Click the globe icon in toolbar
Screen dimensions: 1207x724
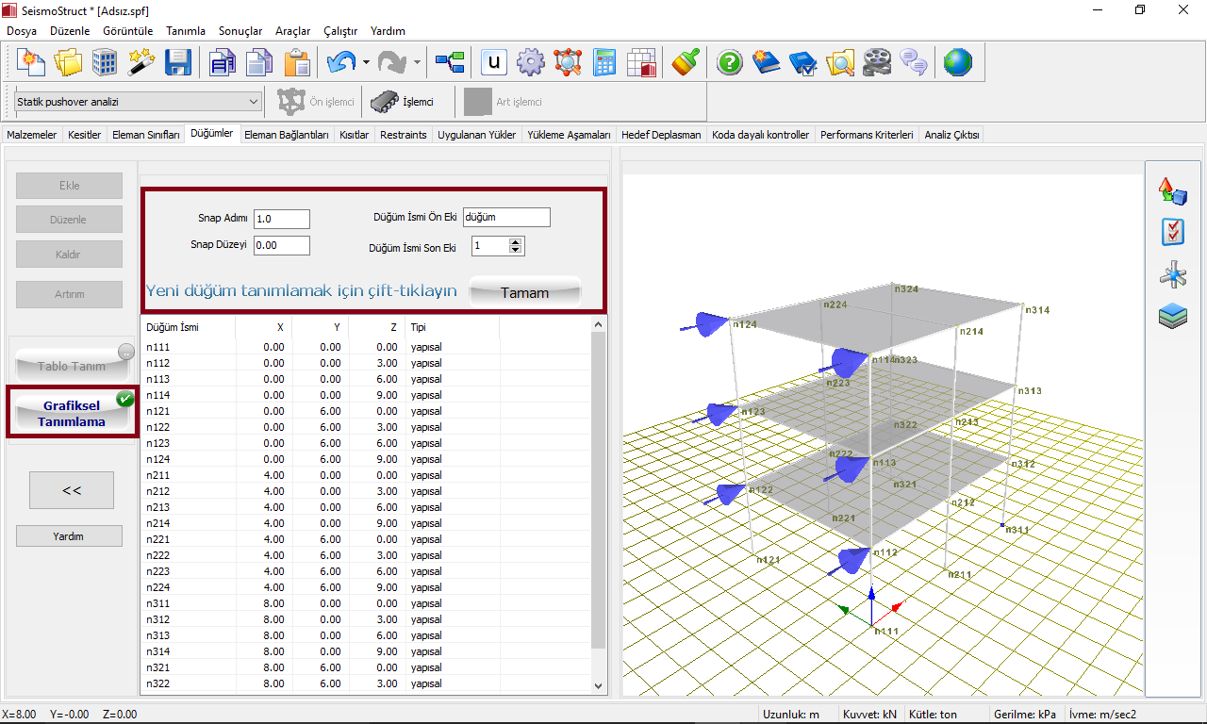click(x=957, y=63)
